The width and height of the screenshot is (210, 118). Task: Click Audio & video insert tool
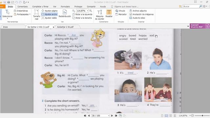tap(137, 18)
